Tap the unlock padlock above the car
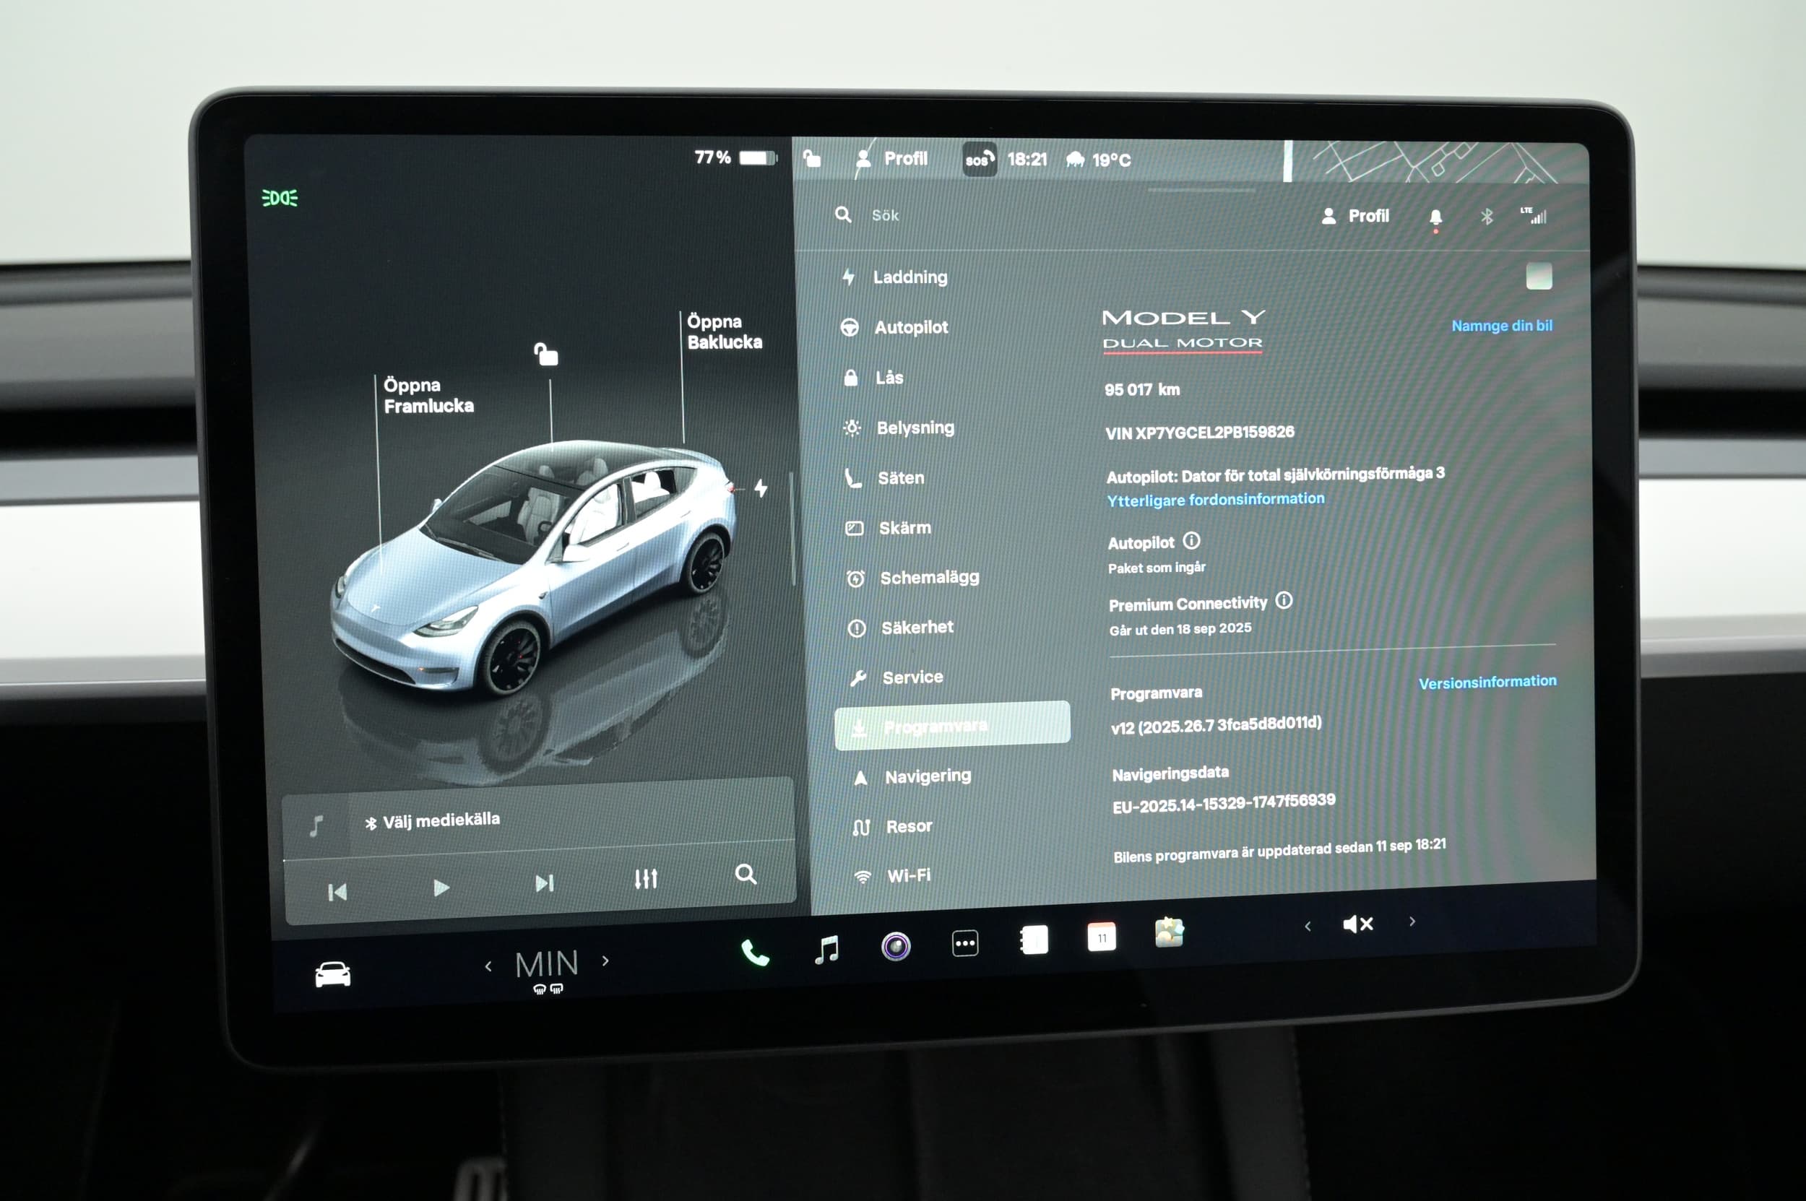1806x1201 pixels. tap(545, 354)
